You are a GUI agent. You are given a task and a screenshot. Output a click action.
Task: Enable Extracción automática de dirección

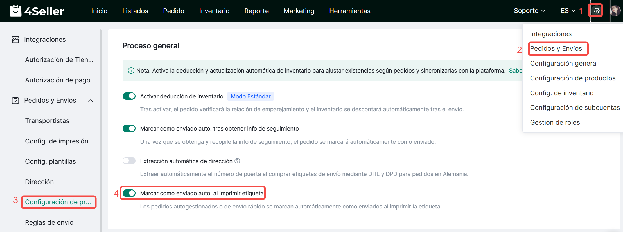click(x=129, y=161)
